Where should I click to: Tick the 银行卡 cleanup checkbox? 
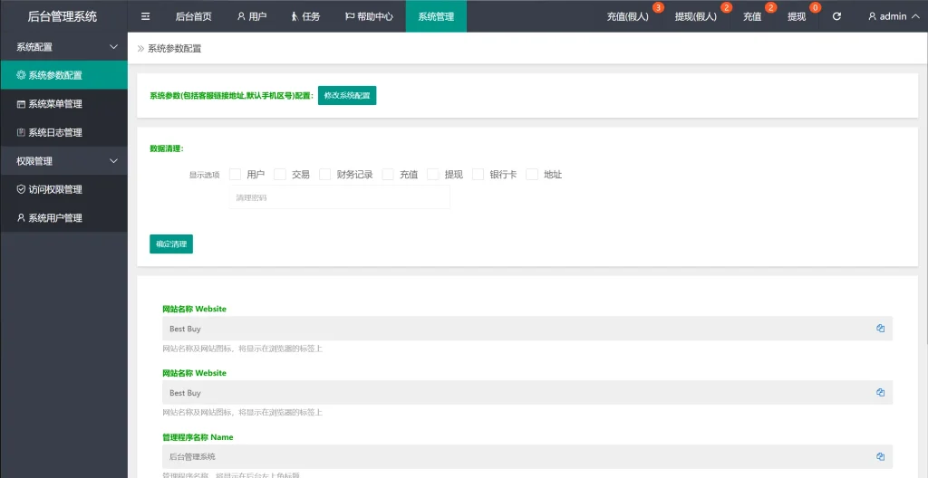click(x=478, y=175)
